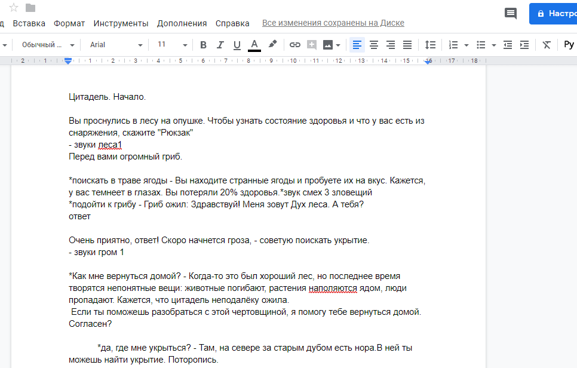This screenshot has height=368, width=577.
Task: Expand bulleted list style dropdown arrow
Action: point(494,45)
